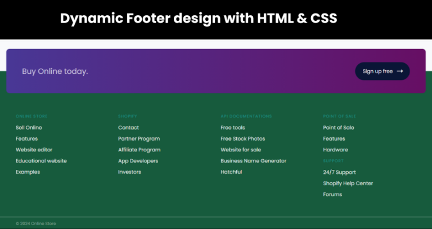Click the ONLINE STORE column heading
The height and width of the screenshot is (229, 432).
tap(31, 116)
